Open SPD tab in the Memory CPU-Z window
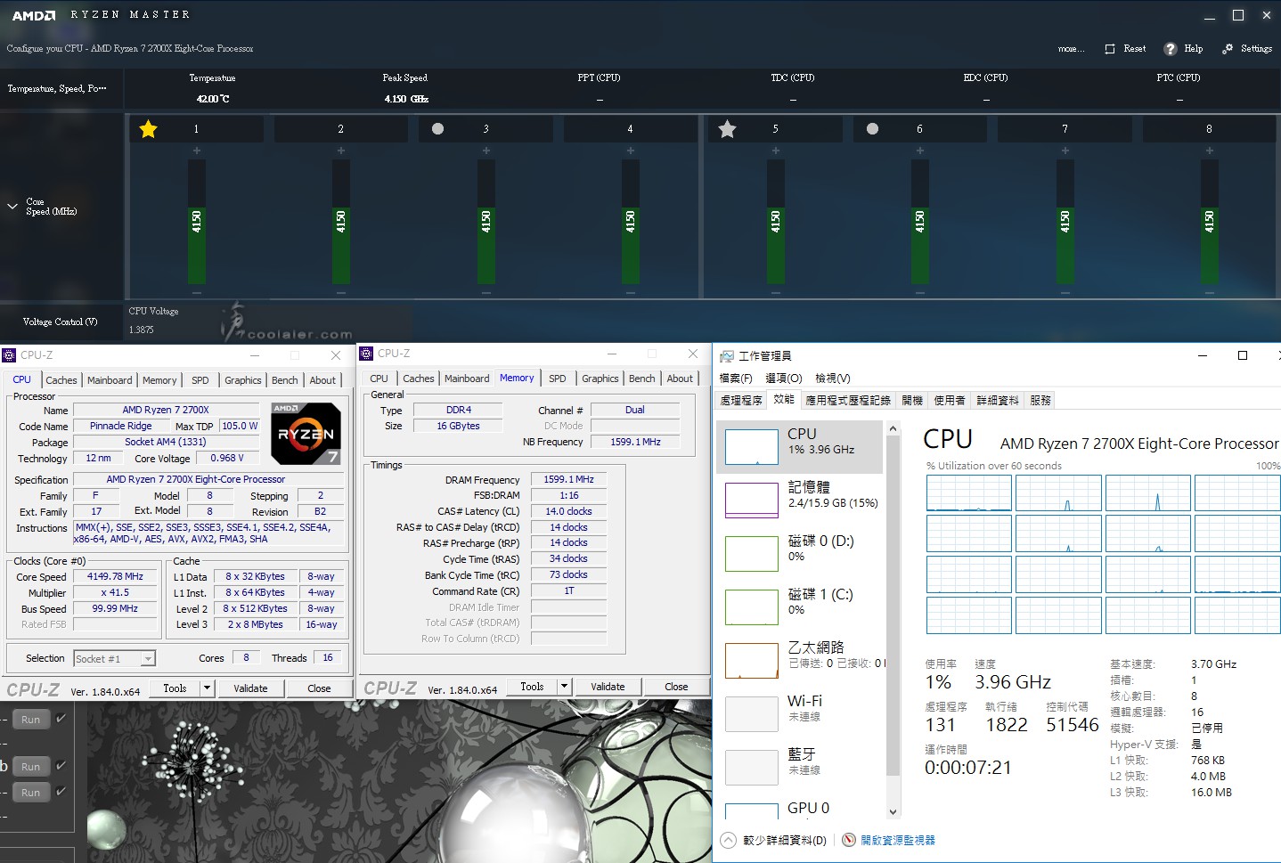 click(x=558, y=379)
